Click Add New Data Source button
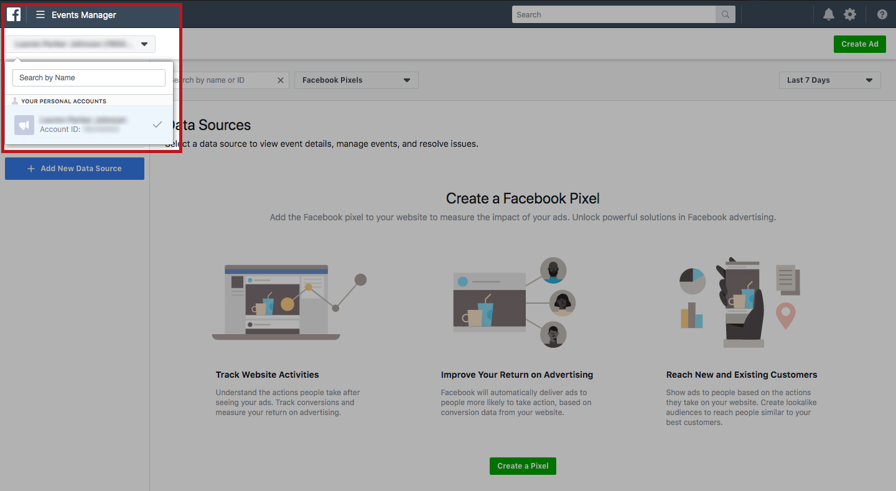This screenshot has height=491, width=896. [75, 169]
